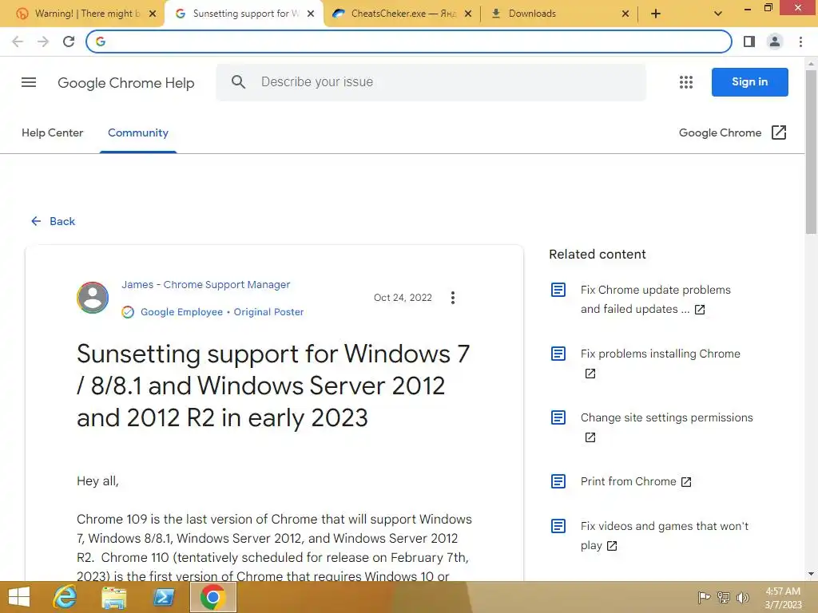Viewport: 818px width, 613px height.
Task: Click the Describe your issue search field
Action: point(431,82)
